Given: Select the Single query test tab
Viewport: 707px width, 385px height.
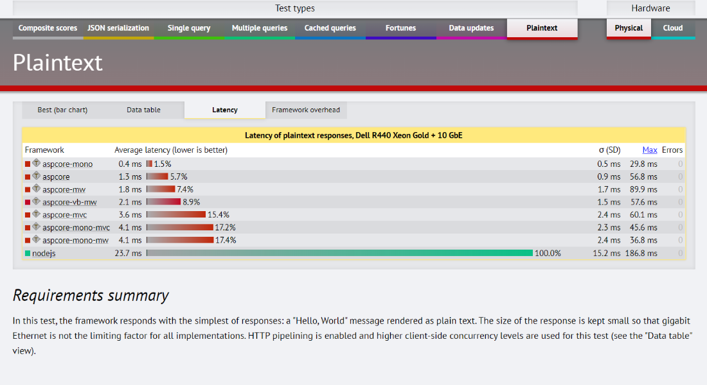Looking at the screenshot, I should coord(189,28).
